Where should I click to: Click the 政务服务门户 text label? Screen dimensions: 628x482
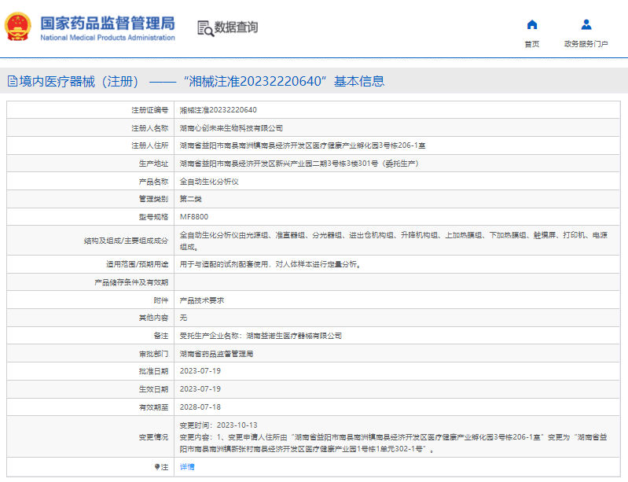(586, 44)
